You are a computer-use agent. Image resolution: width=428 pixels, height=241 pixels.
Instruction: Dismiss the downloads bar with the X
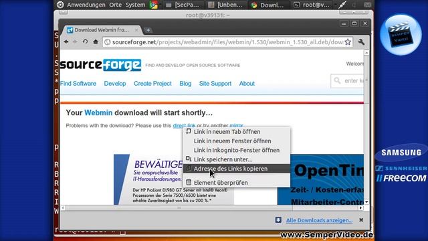(x=361, y=220)
